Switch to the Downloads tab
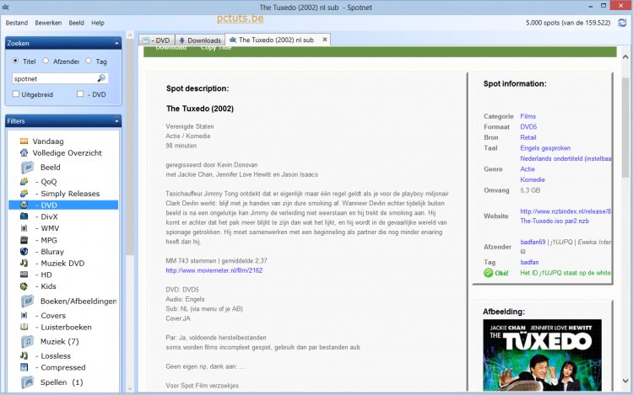Screen dimensions: 633x395 [x=199, y=40]
